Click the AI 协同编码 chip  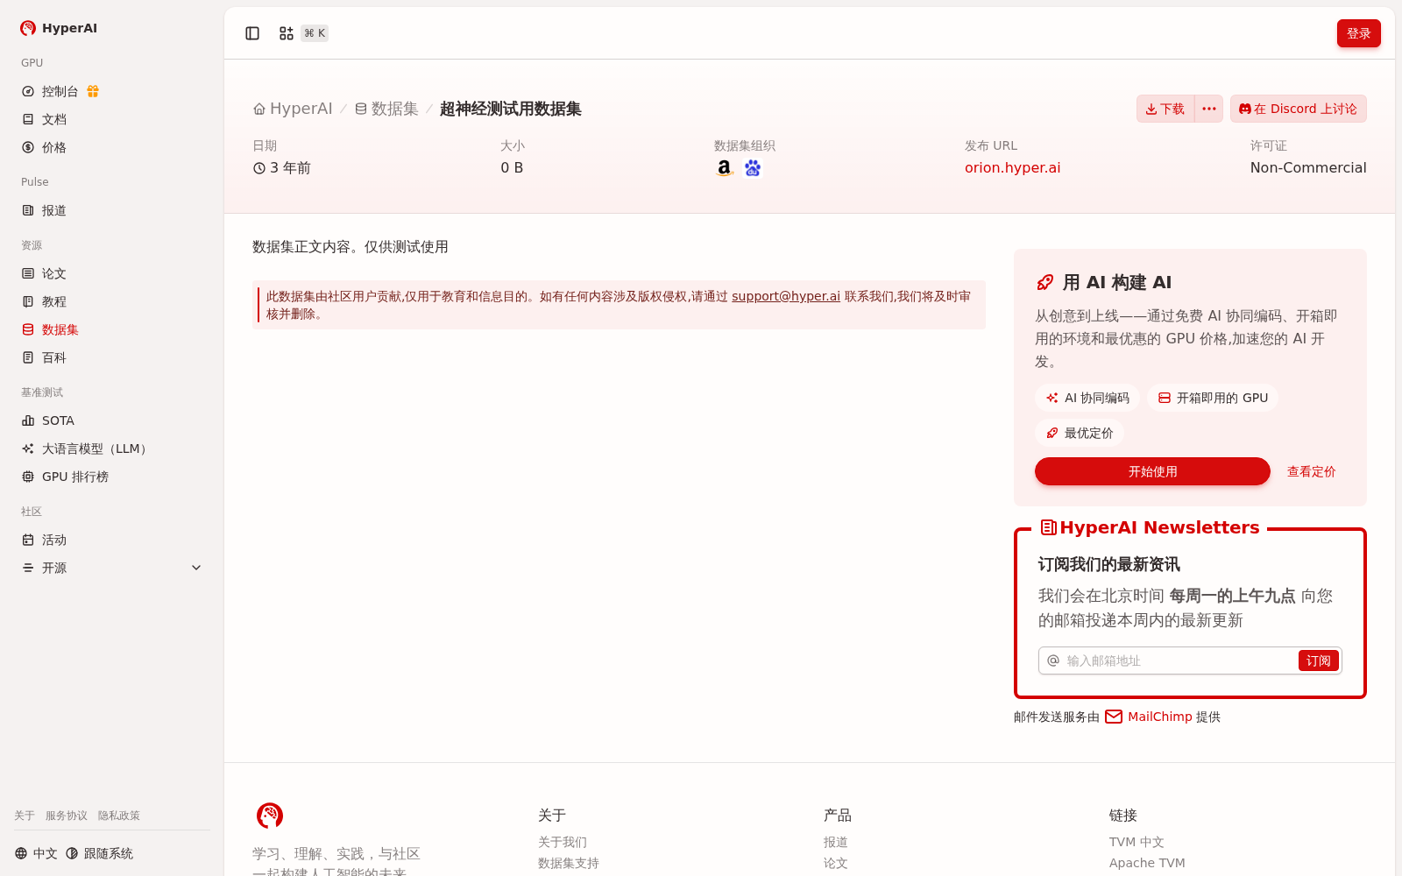pyautogui.click(x=1087, y=398)
